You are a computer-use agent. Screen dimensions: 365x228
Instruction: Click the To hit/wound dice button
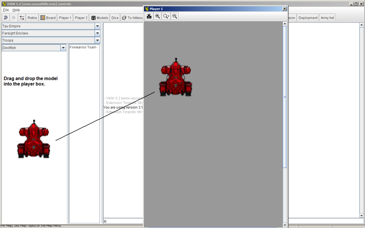coord(132,18)
